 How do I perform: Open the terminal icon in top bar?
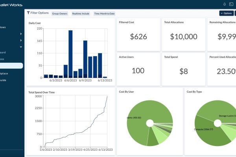tap(231, 4)
